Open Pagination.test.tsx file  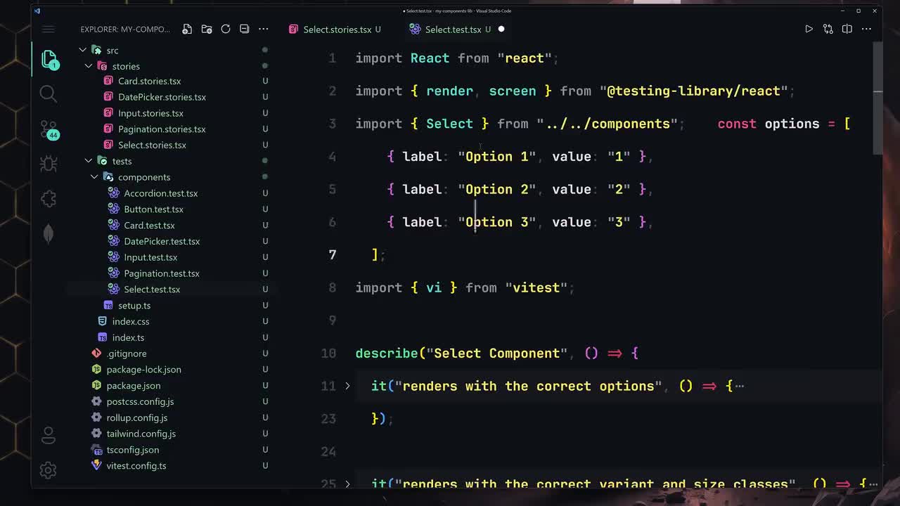[x=162, y=273]
